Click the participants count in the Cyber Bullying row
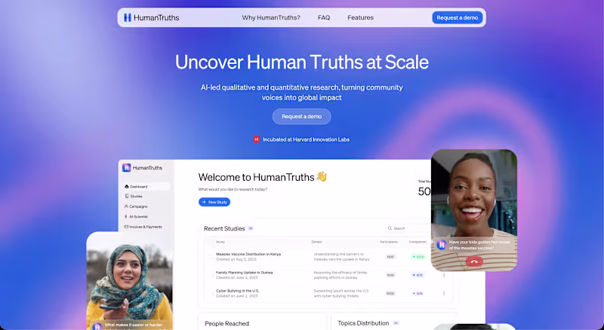This screenshot has height=330, width=604. [390, 294]
